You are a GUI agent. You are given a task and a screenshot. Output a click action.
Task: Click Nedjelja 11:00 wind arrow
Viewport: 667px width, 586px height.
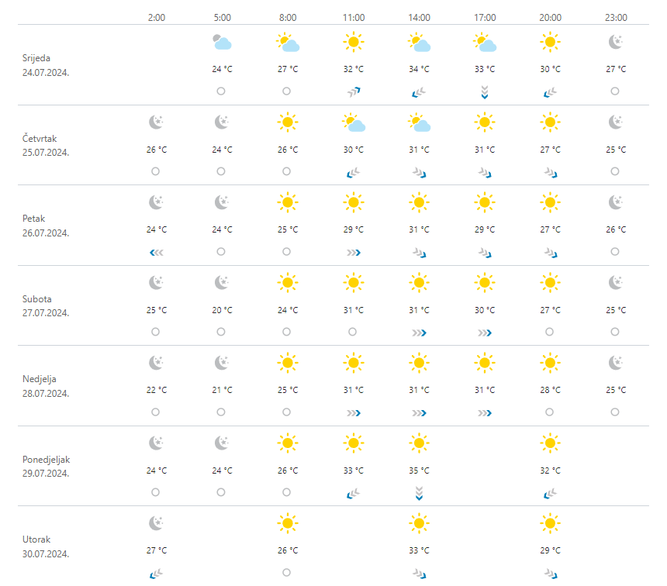pyautogui.click(x=354, y=412)
